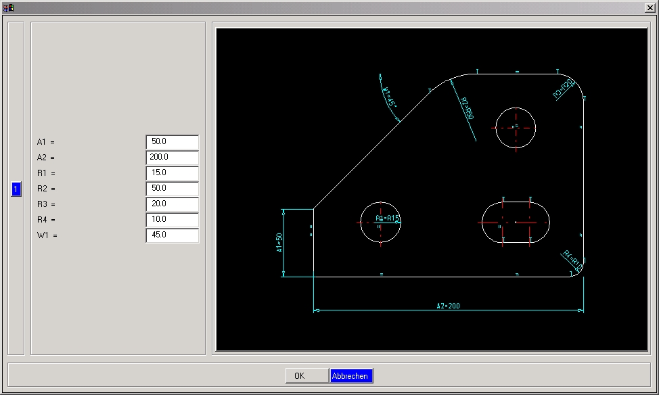Click the R4=R10 bottom corner radius label
This screenshot has height=395, width=659.
pos(572,260)
